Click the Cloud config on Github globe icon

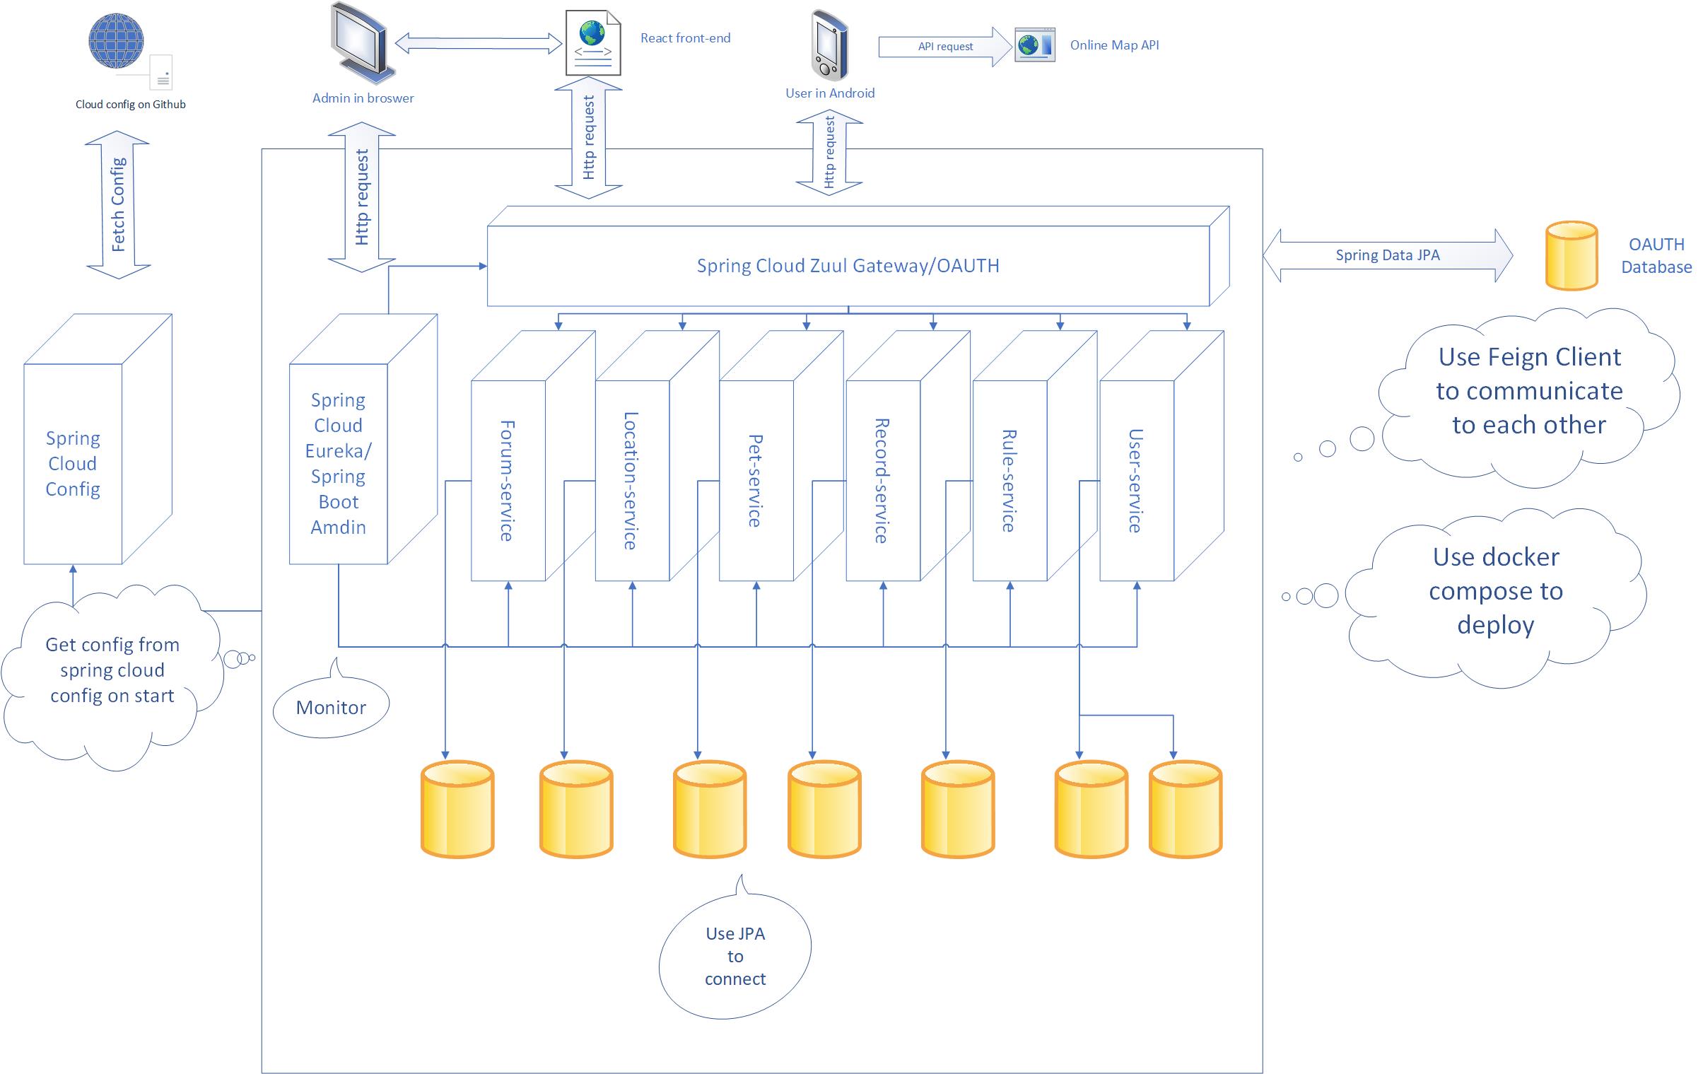pos(117,41)
